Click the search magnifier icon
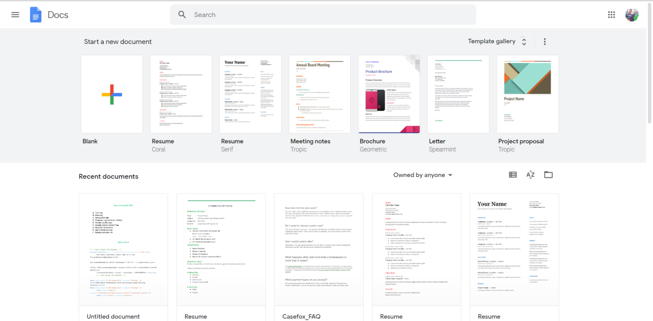Viewport: 653px width, 321px height. pyautogui.click(x=182, y=14)
